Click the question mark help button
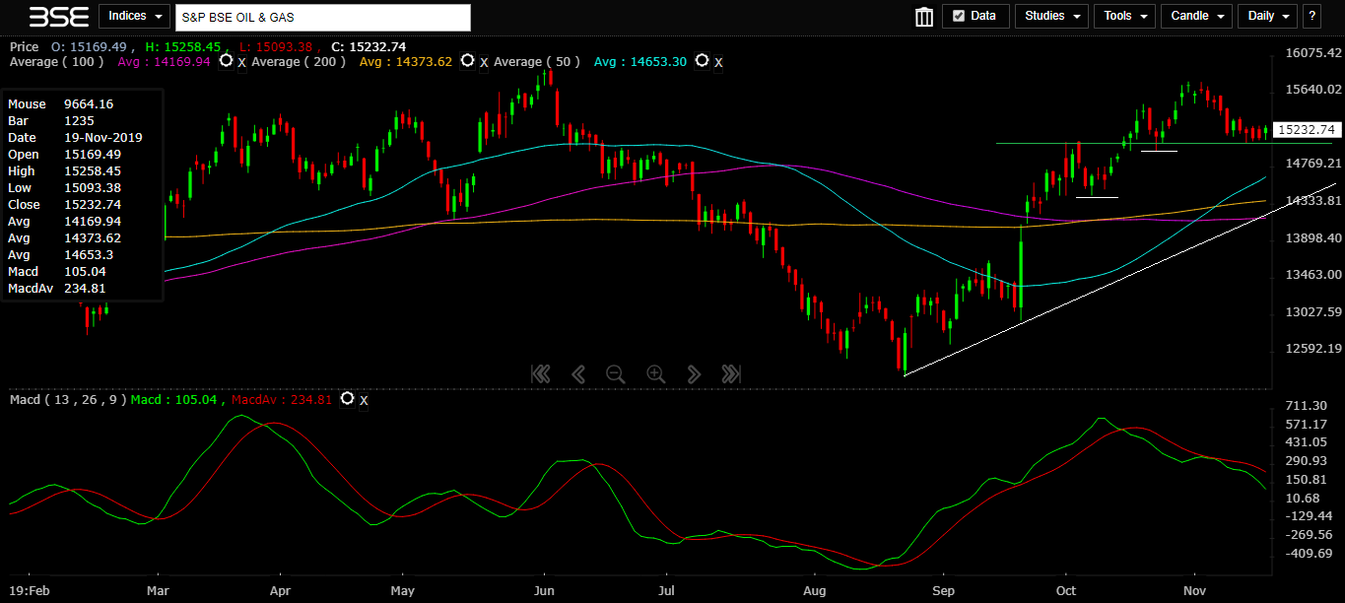The width and height of the screenshot is (1345, 603). coord(1311,16)
